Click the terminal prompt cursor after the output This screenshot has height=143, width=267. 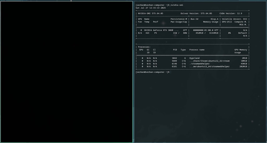pyautogui.click(x=171, y=72)
